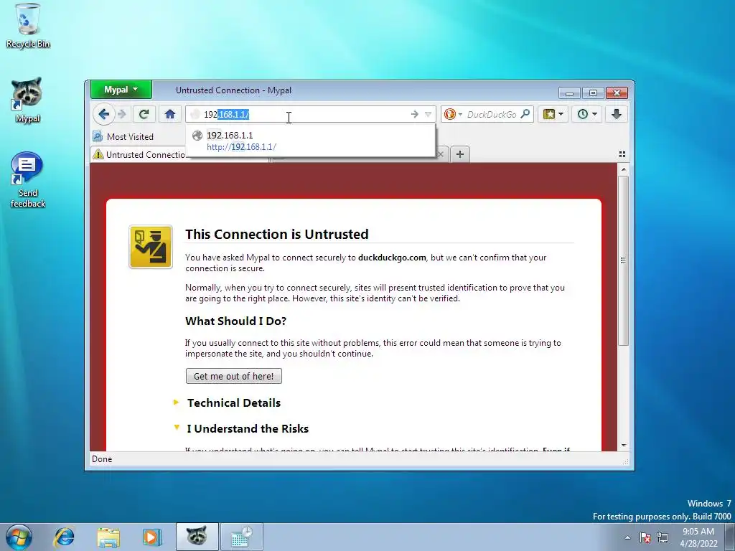Click the page scrollbar down arrow
This screenshot has width=735, height=551.
pos(624,445)
